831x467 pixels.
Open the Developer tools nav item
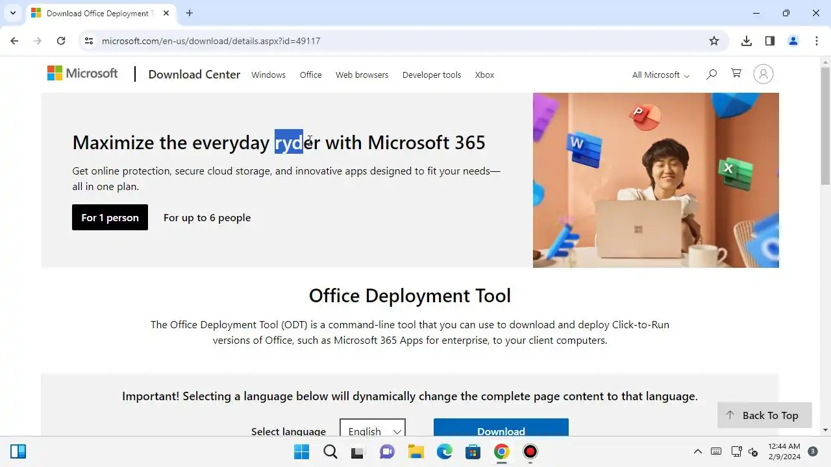(432, 75)
